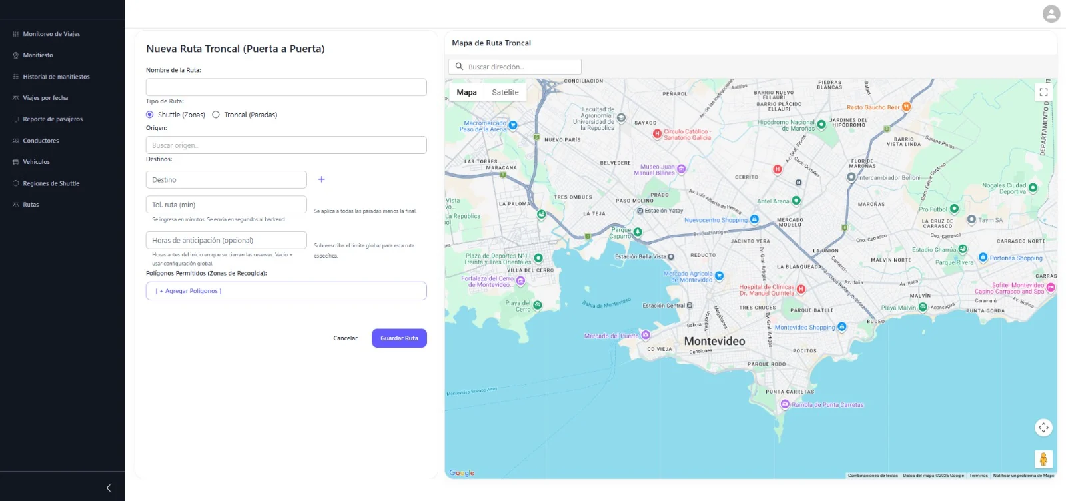Image resolution: width=1066 pixels, height=501 pixels.
Task: Click Museo Juan Manuel Blanes marker
Action: [681, 169]
